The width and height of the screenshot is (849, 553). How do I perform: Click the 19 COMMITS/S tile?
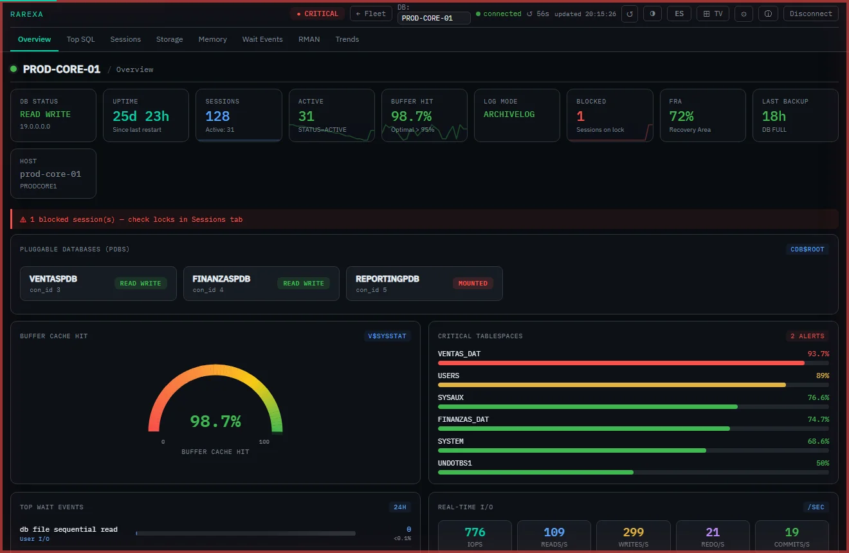pos(792,536)
